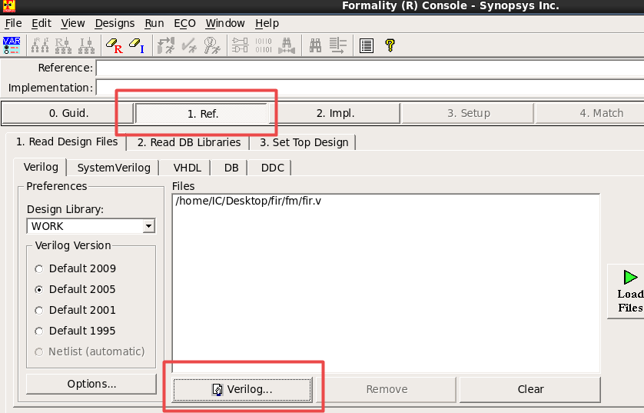Image resolution: width=644 pixels, height=413 pixels.
Task: Click the Options... button
Action: tap(91, 384)
